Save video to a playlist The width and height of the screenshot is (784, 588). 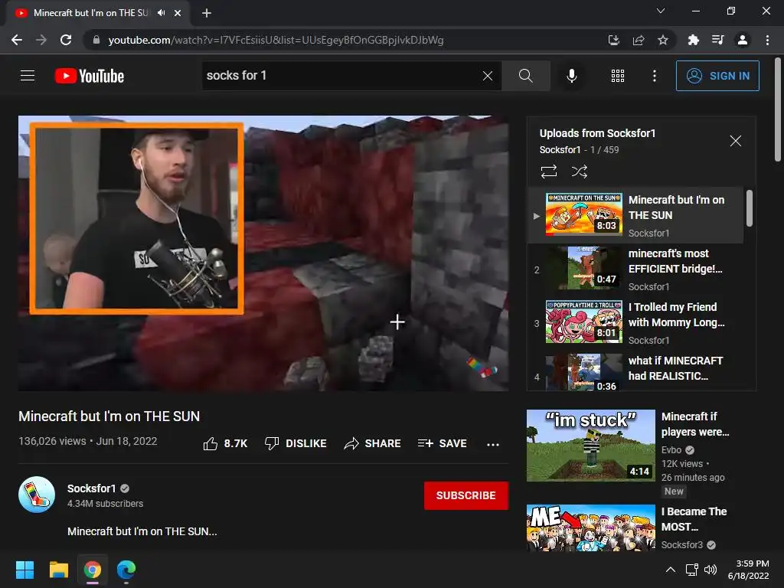point(442,443)
